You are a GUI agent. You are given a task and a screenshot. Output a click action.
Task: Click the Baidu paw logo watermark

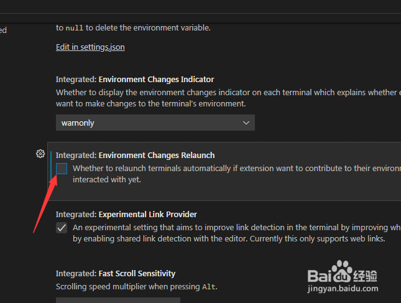coord(342,271)
